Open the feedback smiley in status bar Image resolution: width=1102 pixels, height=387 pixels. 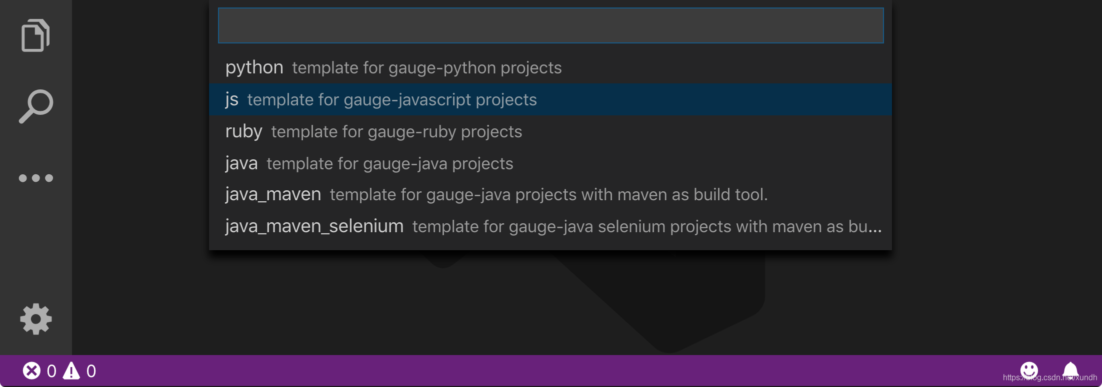pyautogui.click(x=1029, y=370)
